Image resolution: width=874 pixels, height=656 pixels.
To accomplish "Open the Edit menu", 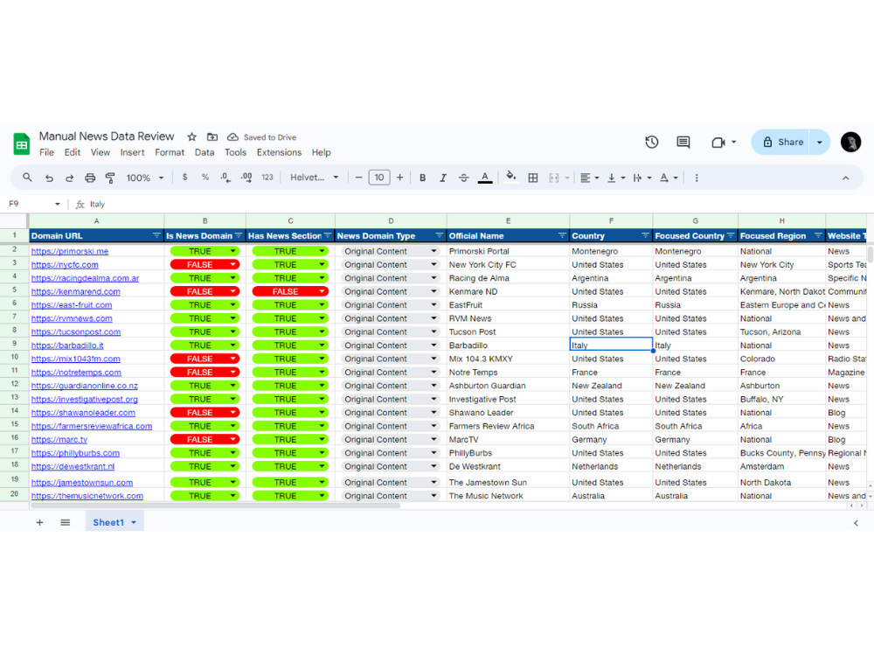I will coord(73,152).
